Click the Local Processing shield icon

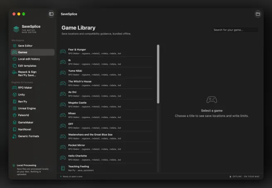[x=14, y=166]
